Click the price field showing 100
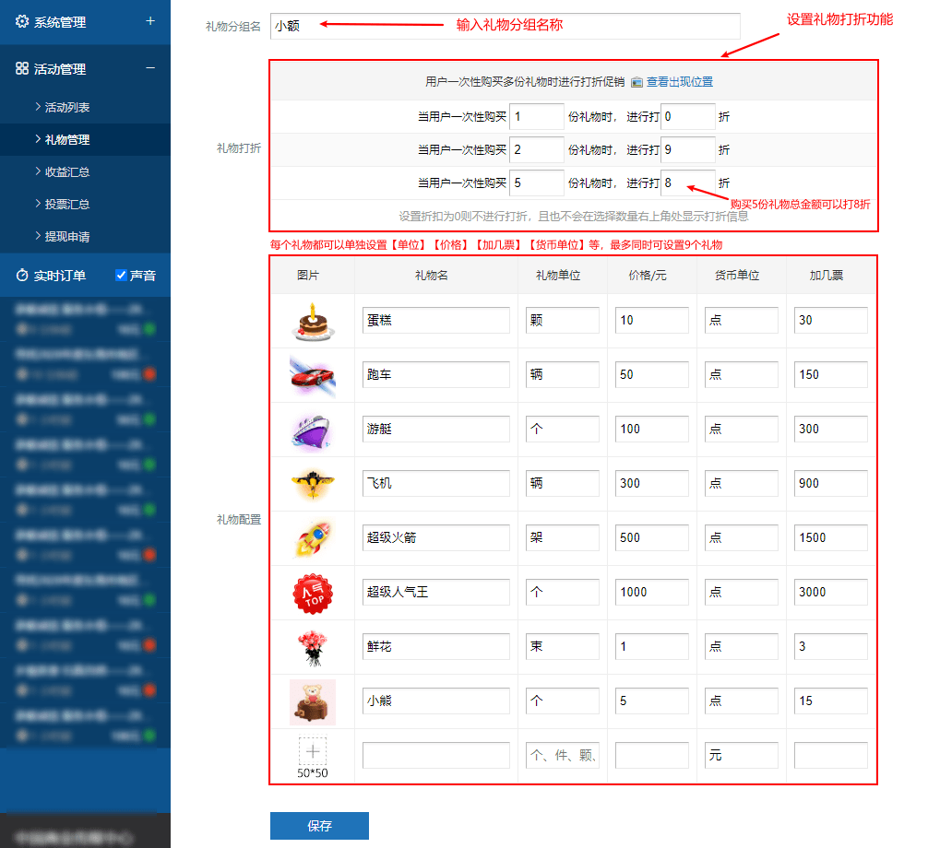This screenshot has width=928, height=848. click(x=651, y=429)
